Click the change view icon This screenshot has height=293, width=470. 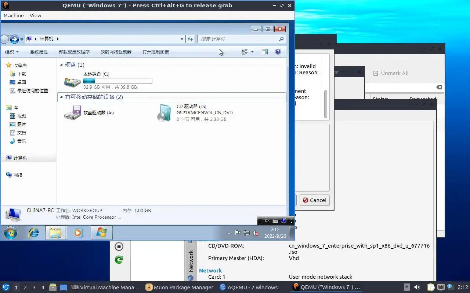[x=245, y=52]
